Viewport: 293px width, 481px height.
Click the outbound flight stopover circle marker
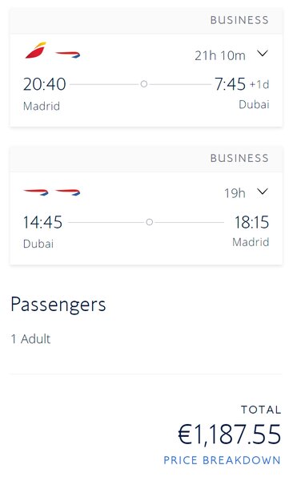click(144, 83)
